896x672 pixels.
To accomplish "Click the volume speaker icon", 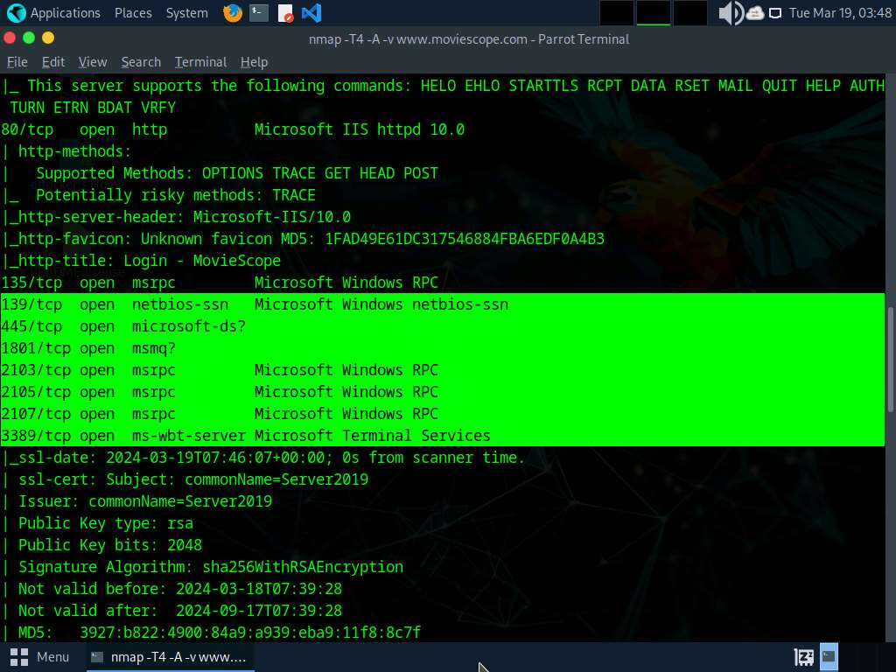I will coord(729,13).
